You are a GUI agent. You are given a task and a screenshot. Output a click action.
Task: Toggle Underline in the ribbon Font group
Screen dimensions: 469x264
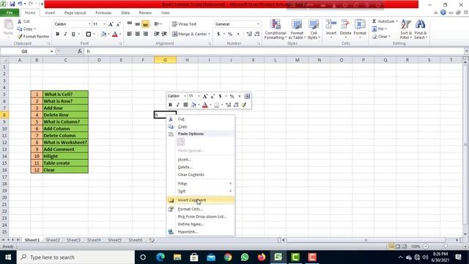(x=73, y=34)
